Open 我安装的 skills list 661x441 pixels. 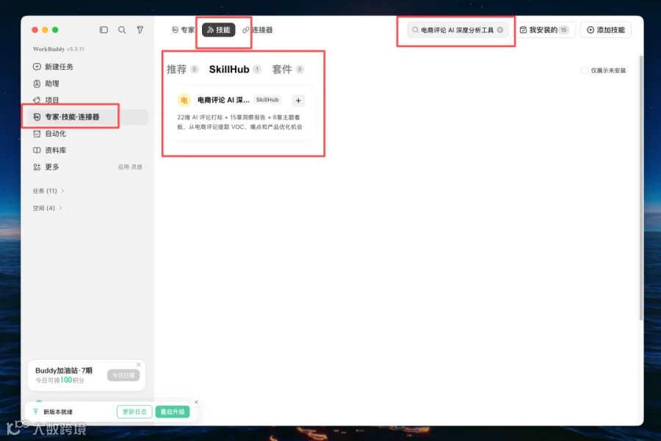(545, 30)
